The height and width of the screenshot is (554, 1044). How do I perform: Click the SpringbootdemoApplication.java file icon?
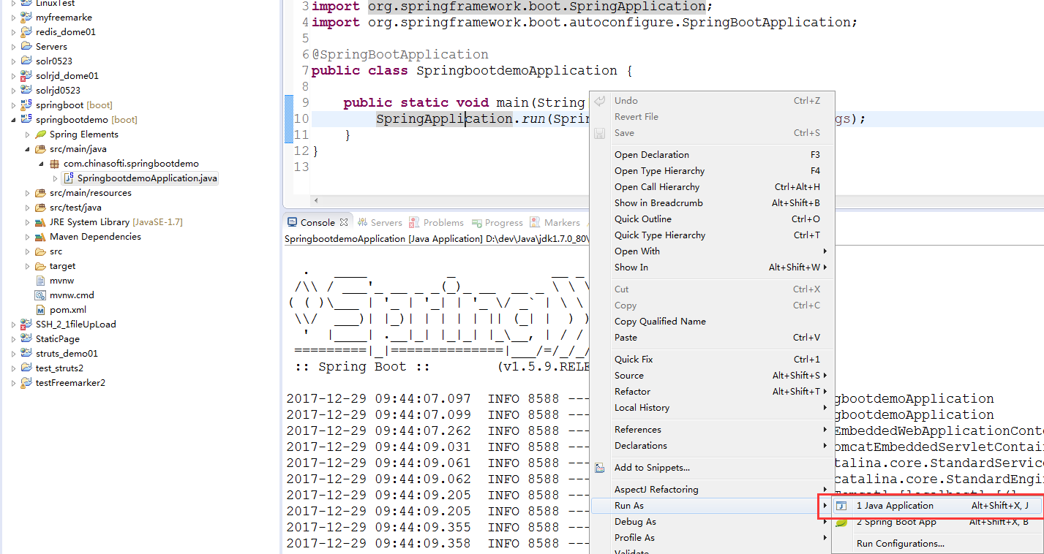tap(69, 178)
